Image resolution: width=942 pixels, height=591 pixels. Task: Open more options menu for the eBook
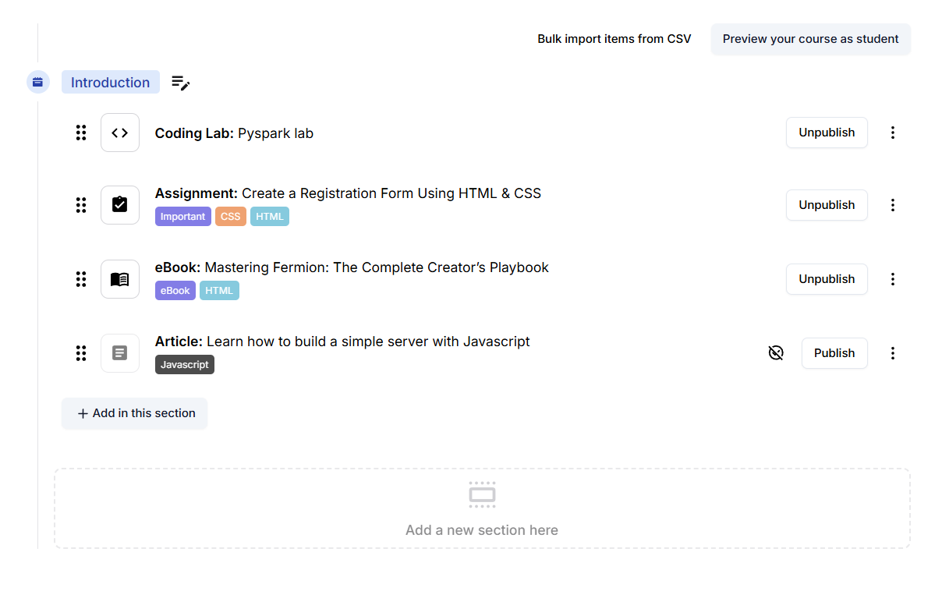[x=893, y=279]
